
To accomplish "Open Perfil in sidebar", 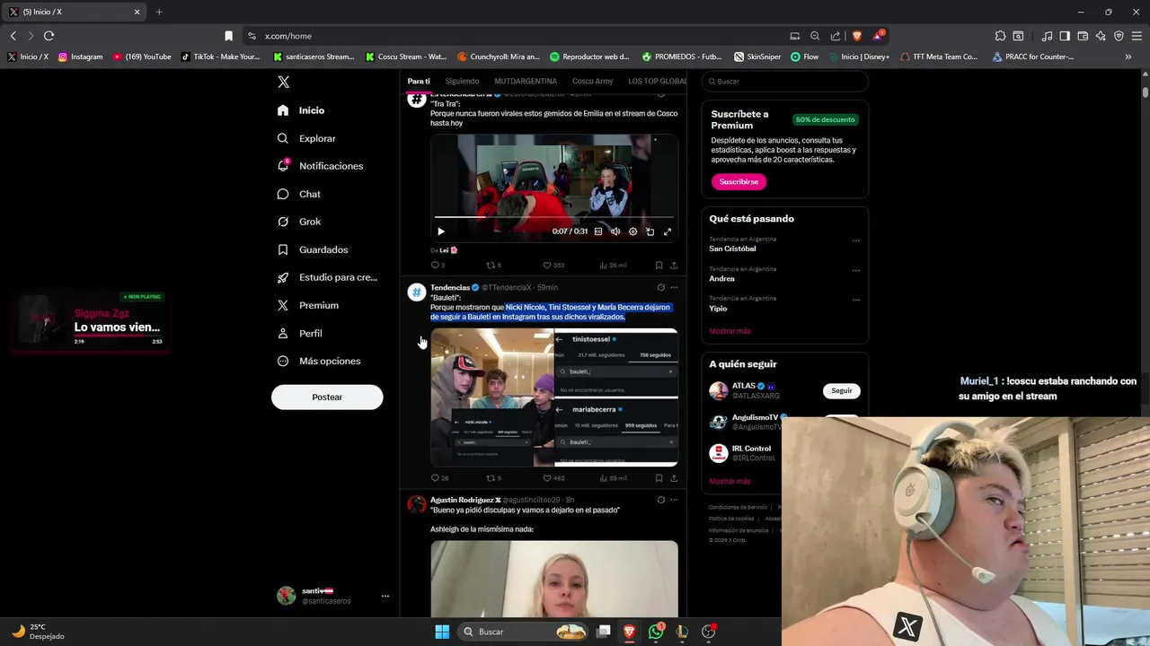I will 299,333.
